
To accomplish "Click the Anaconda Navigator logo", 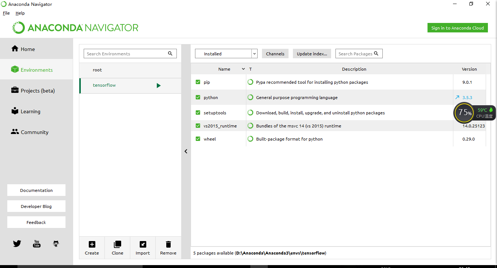I will 75,28.
